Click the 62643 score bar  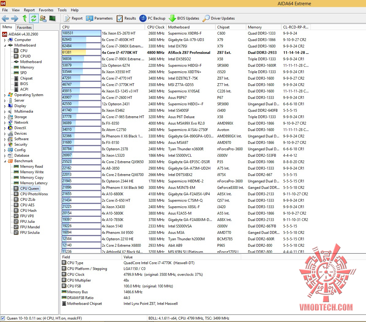point(81,39)
